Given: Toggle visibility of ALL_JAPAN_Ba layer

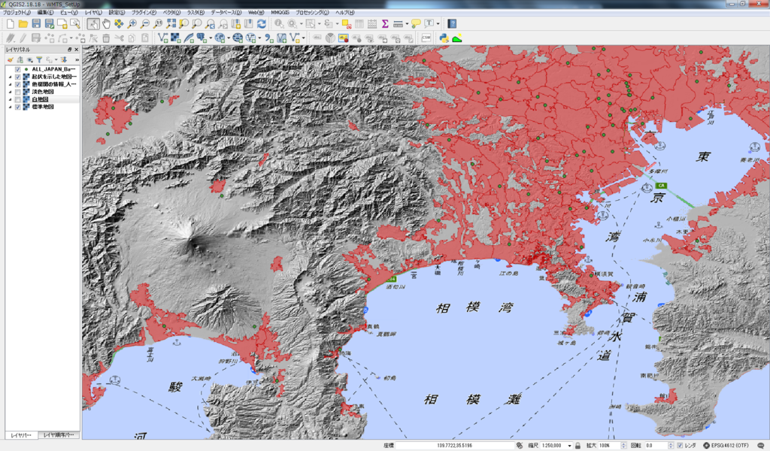Looking at the screenshot, I should click(18, 70).
